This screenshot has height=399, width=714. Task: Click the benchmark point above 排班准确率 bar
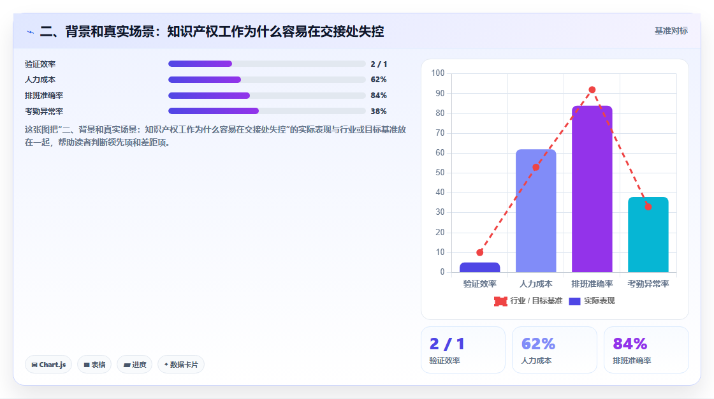click(592, 90)
